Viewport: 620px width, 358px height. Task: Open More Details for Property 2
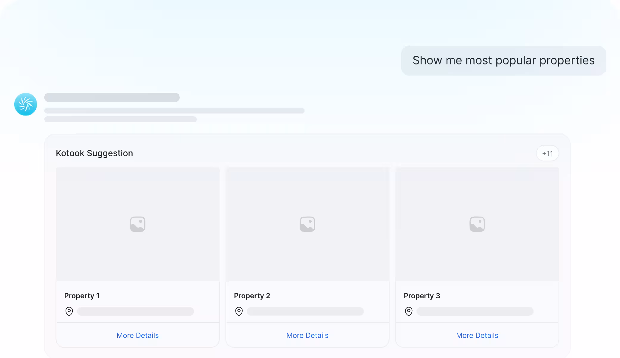[x=307, y=335]
